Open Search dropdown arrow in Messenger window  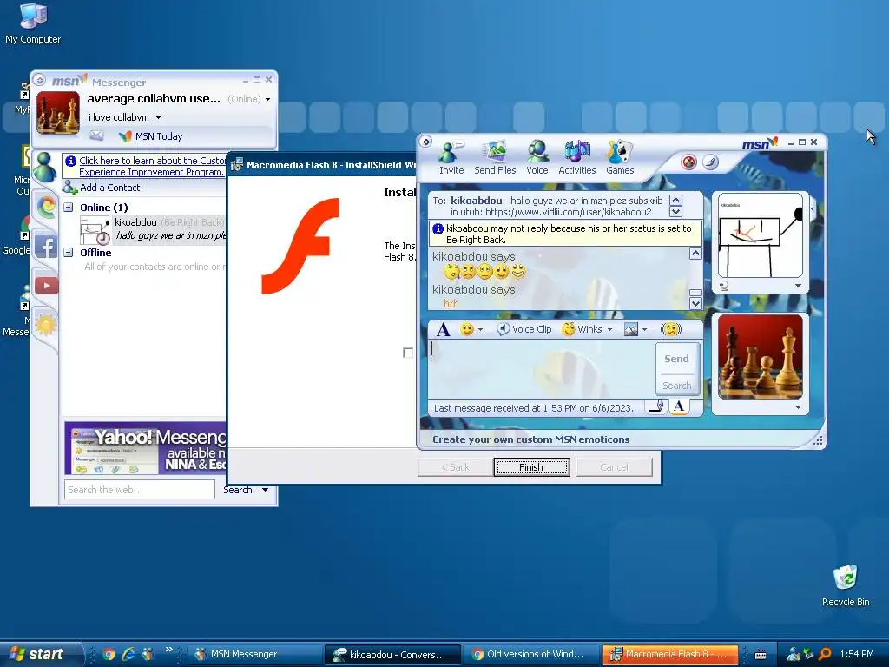tap(266, 490)
